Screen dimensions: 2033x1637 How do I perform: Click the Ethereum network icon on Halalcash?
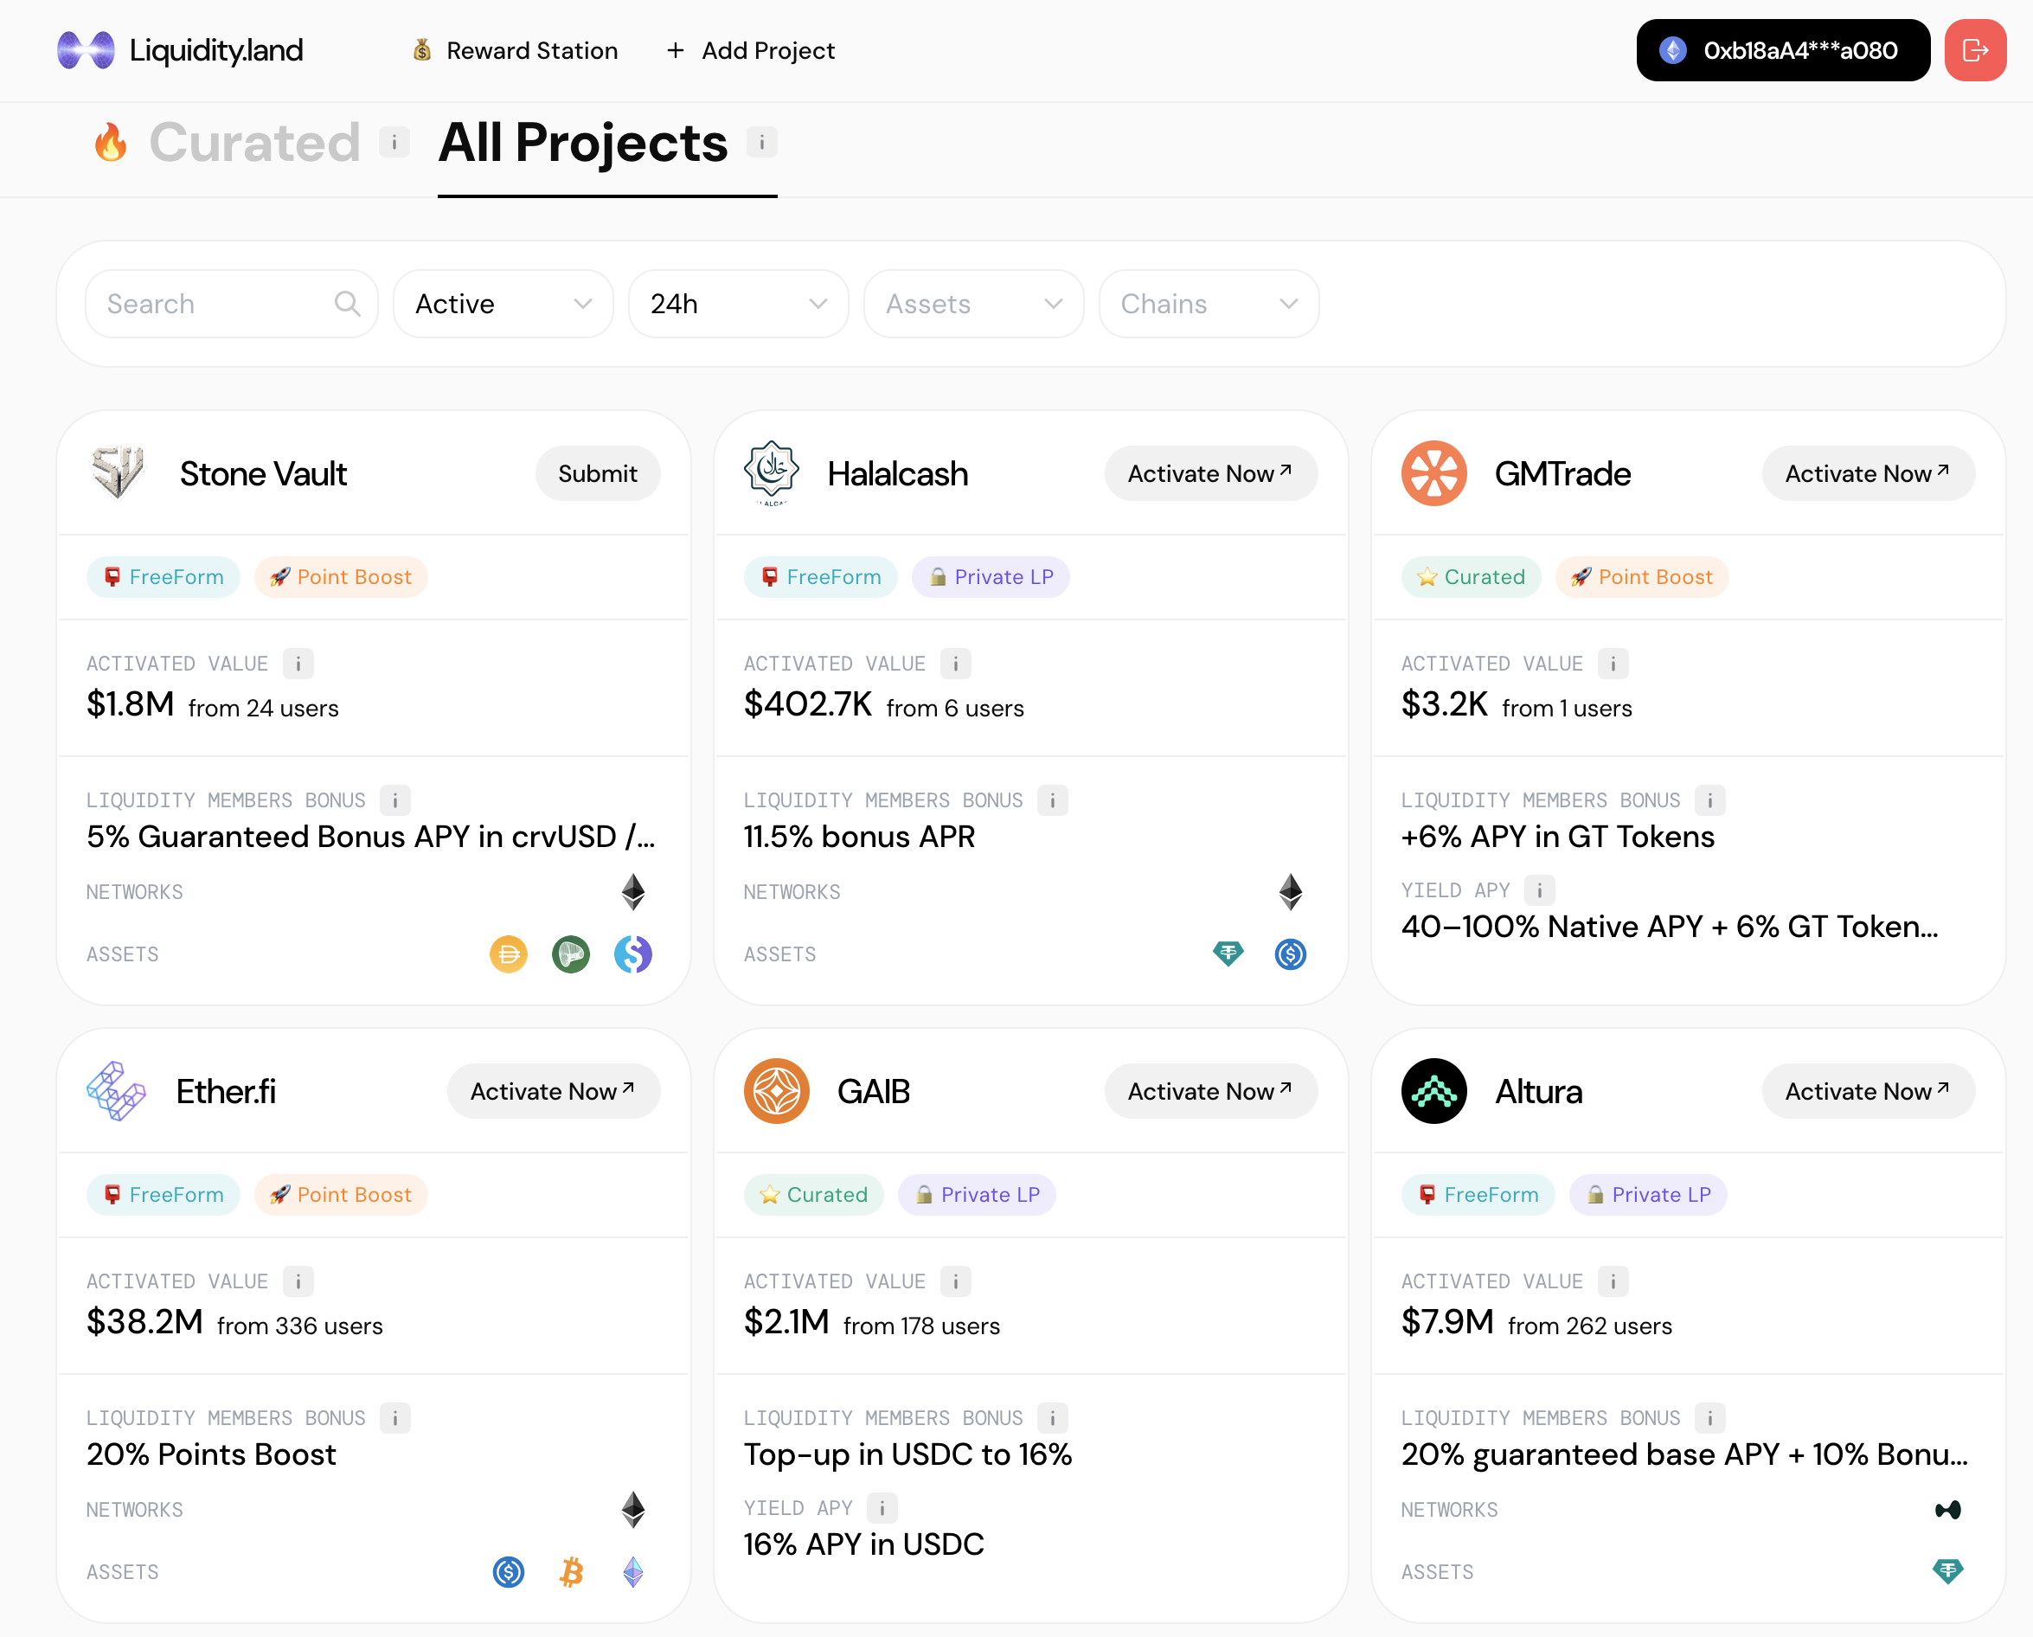pyautogui.click(x=1290, y=892)
